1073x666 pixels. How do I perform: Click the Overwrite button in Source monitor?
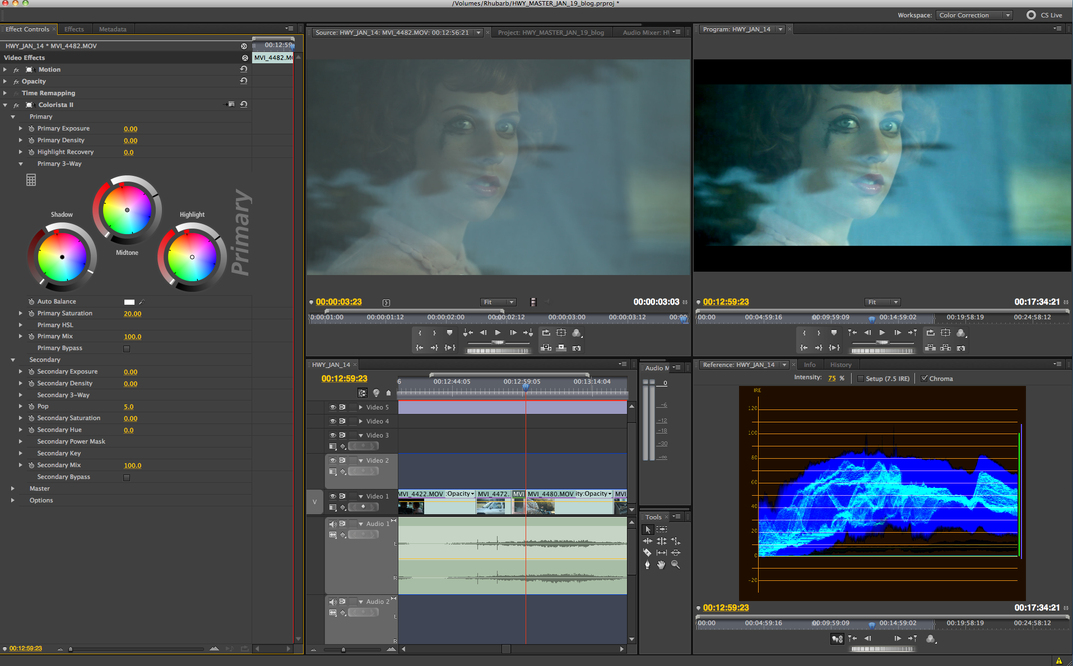coord(561,348)
